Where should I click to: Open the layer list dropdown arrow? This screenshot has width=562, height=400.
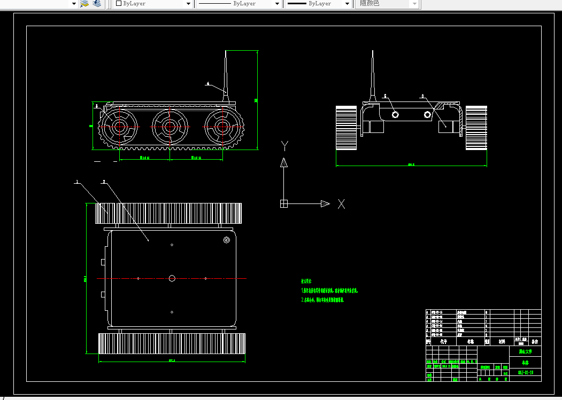tap(74, 4)
